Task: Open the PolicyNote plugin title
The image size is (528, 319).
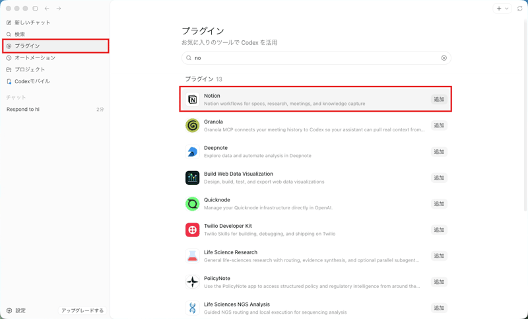Action: point(217,278)
